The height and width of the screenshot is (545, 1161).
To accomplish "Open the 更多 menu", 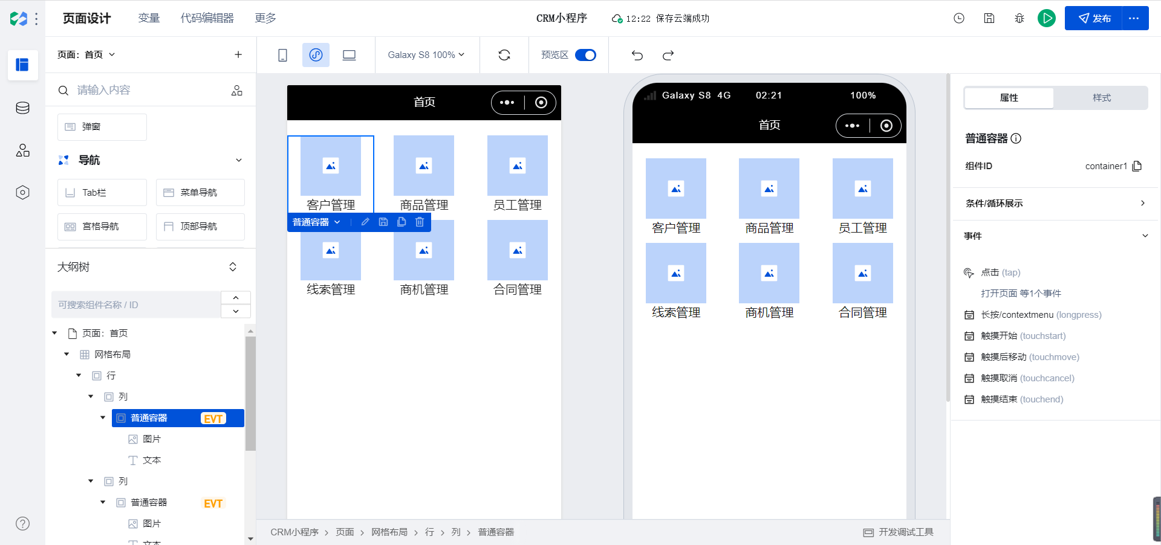I will tap(265, 18).
